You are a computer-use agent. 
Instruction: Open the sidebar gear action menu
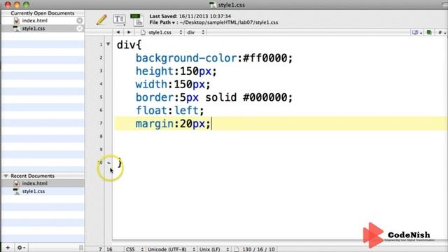21,247
